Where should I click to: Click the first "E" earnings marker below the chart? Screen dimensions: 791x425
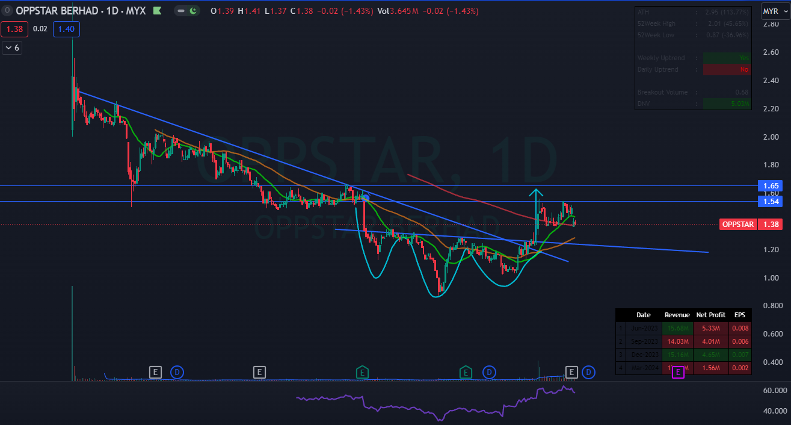pyautogui.click(x=155, y=372)
